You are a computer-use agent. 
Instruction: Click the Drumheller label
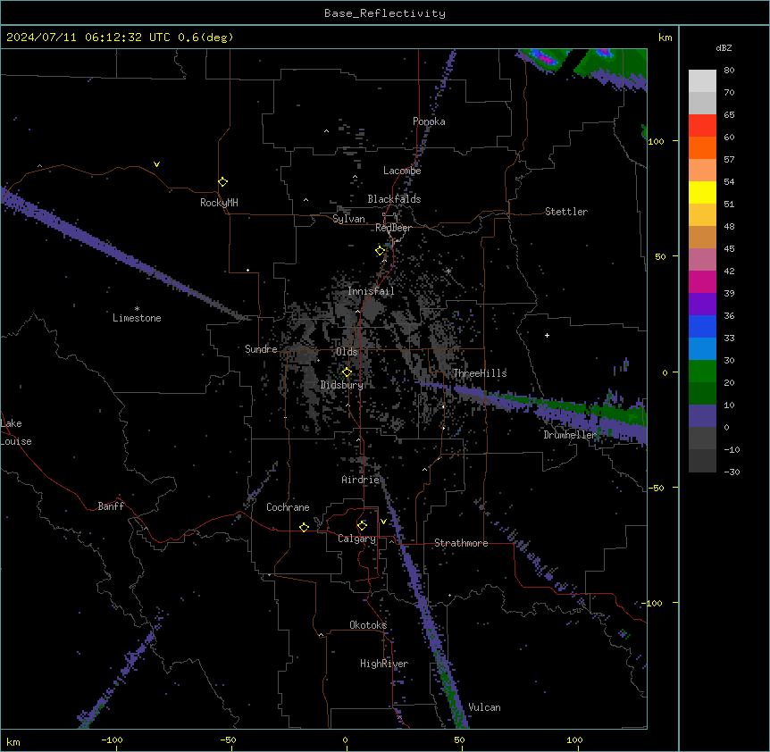(x=570, y=435)
